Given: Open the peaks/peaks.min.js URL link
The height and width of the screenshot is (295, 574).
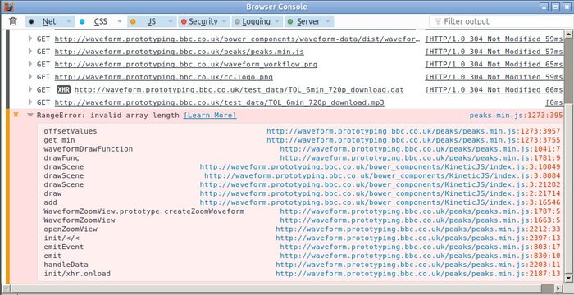Looking at the screenshot, I should [x=179, y=52].
